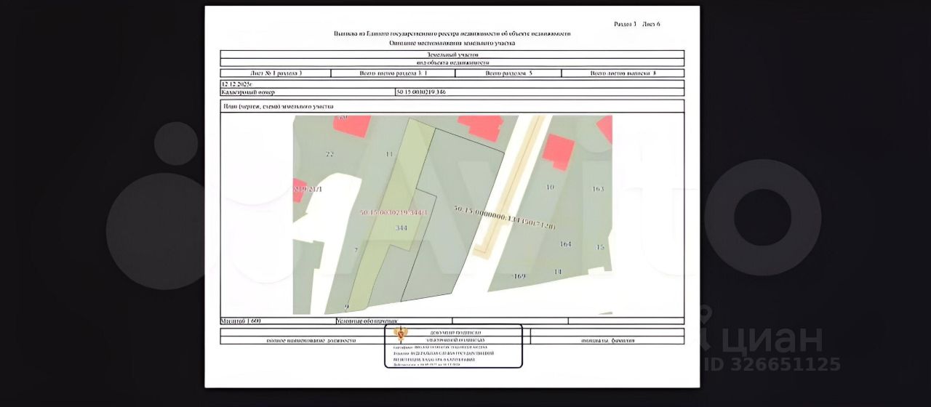Click the subtitle line 'Описание местоположения земельного участка'
The width and height of the screenshot is (931, 407).
tap(452, 43)
